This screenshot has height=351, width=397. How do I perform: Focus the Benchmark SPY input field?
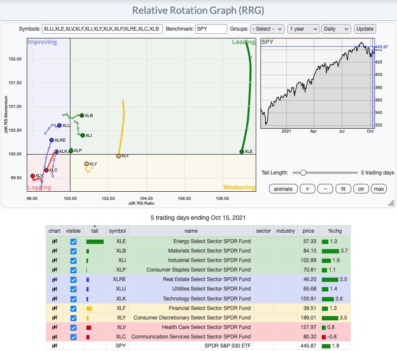pos(211,29)
